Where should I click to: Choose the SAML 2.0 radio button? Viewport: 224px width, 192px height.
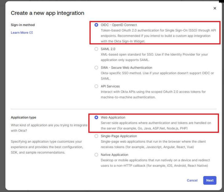[x=96, y=49]
